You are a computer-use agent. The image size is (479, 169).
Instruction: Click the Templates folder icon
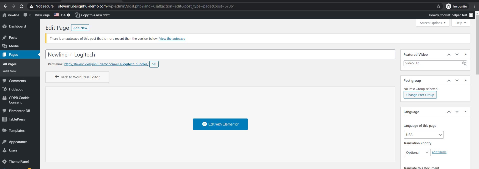pos(4,130)
